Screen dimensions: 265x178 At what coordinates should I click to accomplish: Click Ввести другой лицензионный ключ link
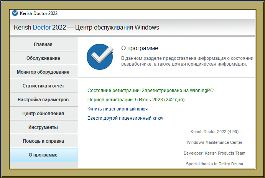(125, 118)
